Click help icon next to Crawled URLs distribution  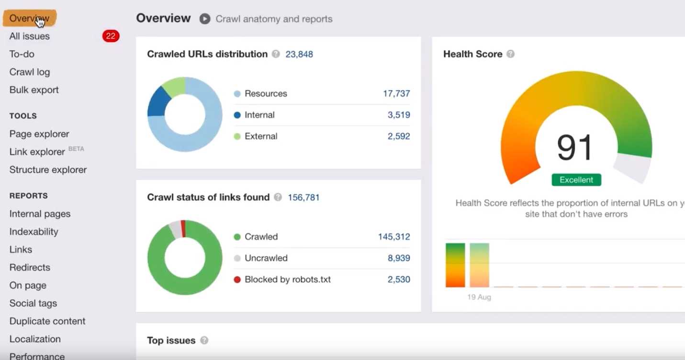click(276, 54)
